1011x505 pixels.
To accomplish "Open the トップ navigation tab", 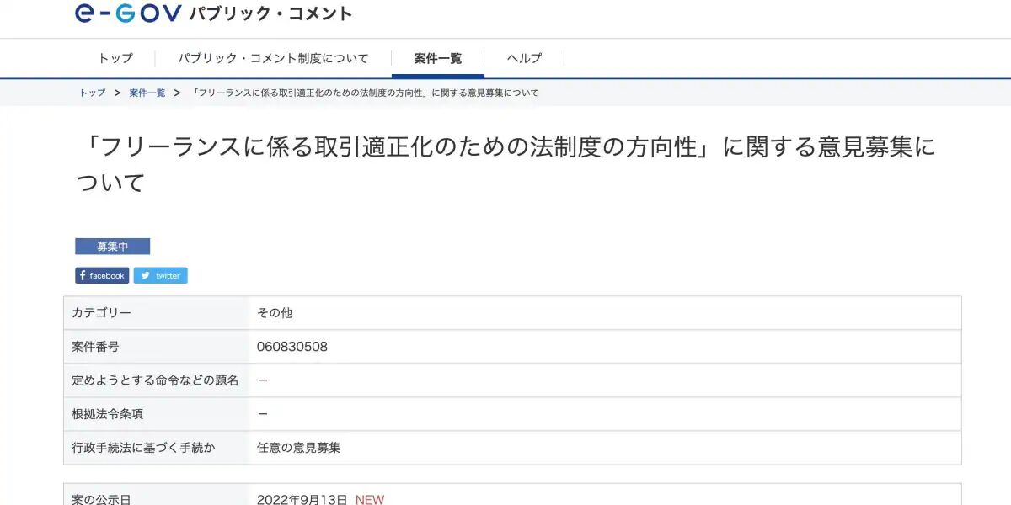I will coord(115,58).
